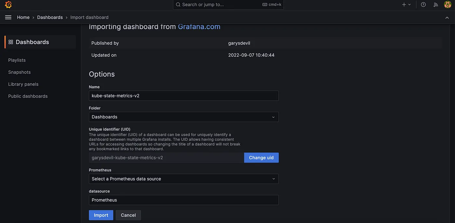Click the Updated on label
Image resolution: width=455 pixels, height=223 pixels.
[104, 55]
